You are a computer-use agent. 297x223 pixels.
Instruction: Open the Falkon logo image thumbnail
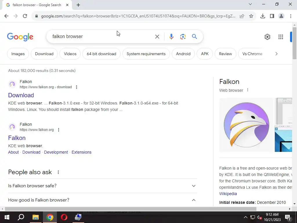point(247,125)
